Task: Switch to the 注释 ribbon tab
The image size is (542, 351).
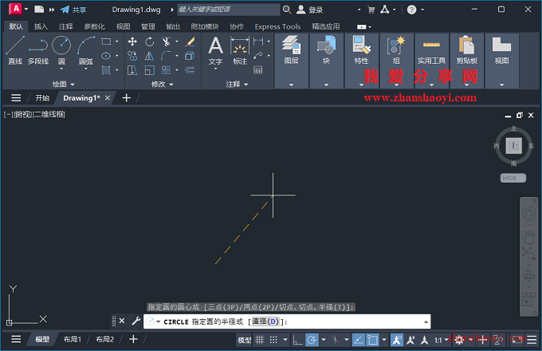Action: coord(65,26)
